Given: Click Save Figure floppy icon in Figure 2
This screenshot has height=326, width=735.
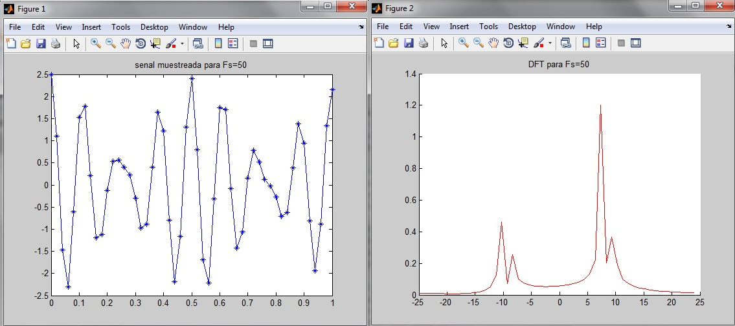Looking at the screenshot, I should click(x=409, y=43).
